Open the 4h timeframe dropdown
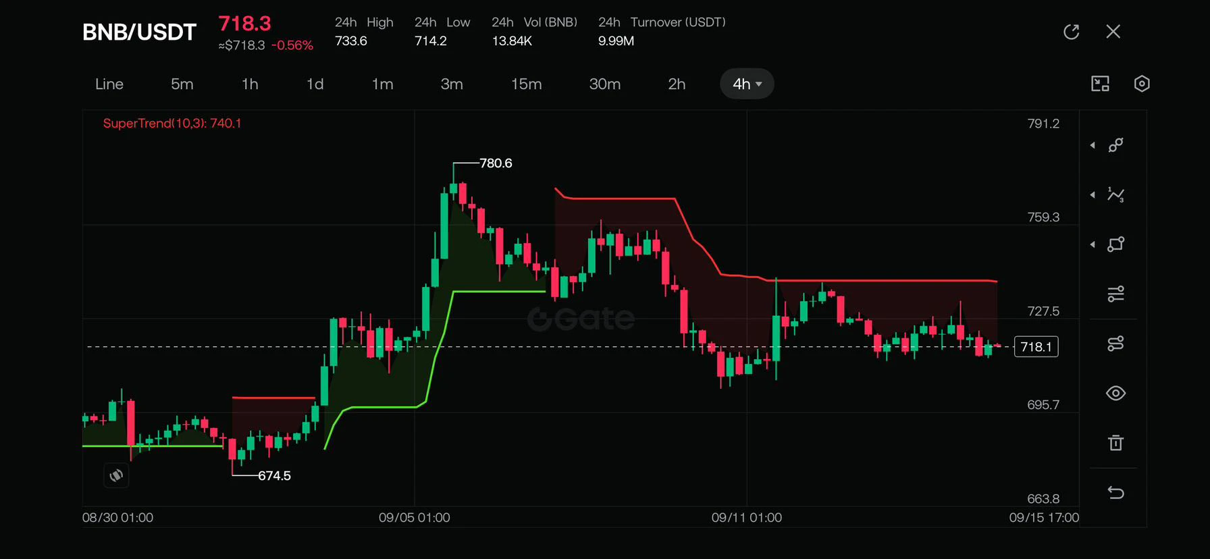Screen dimensions: 1210x559 747,84
